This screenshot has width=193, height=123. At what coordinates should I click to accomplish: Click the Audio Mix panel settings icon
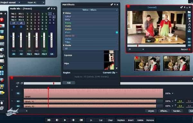(49, 9)
